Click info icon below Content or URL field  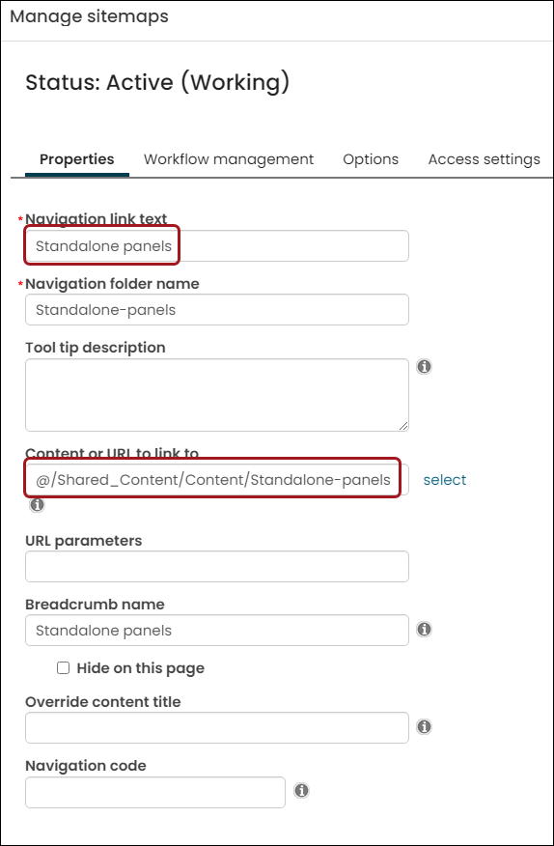click(37, 505)
